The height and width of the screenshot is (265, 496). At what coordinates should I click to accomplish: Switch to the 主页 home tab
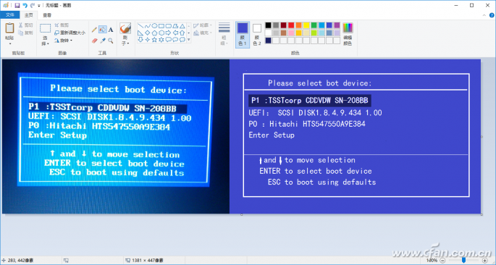tap(28, 15)
